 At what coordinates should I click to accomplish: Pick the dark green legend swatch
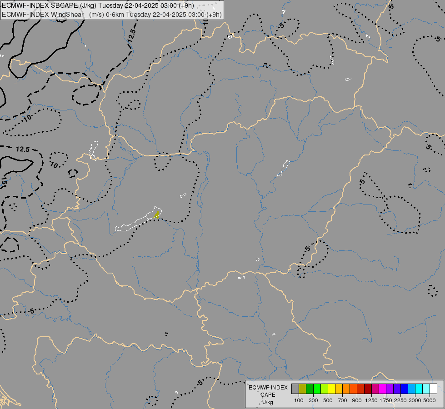(x=310, y=389)
